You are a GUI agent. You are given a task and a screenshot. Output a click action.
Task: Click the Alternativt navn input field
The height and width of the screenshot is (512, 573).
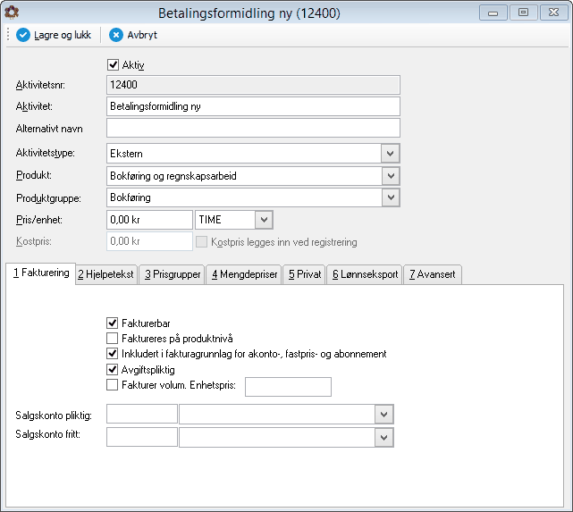[253, 128]
